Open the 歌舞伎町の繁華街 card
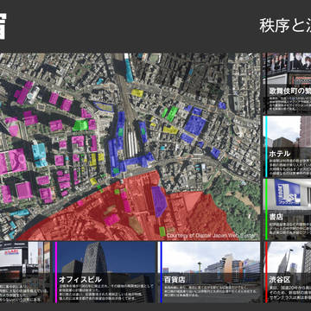The height and width of the screenshot is (311, 311). click(x=288, y=84)
